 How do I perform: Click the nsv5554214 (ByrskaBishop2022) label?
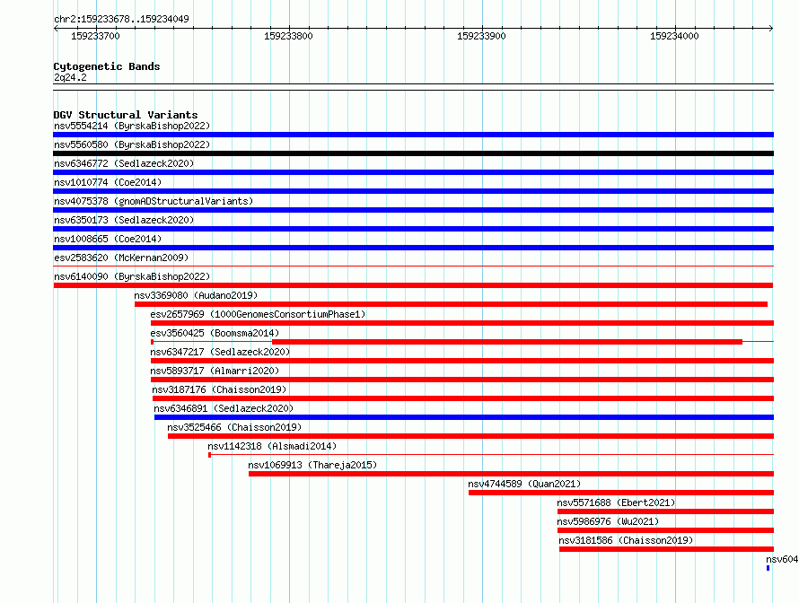point(132,126)
